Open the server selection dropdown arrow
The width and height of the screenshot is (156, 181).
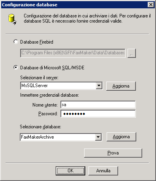pos(99,86)
